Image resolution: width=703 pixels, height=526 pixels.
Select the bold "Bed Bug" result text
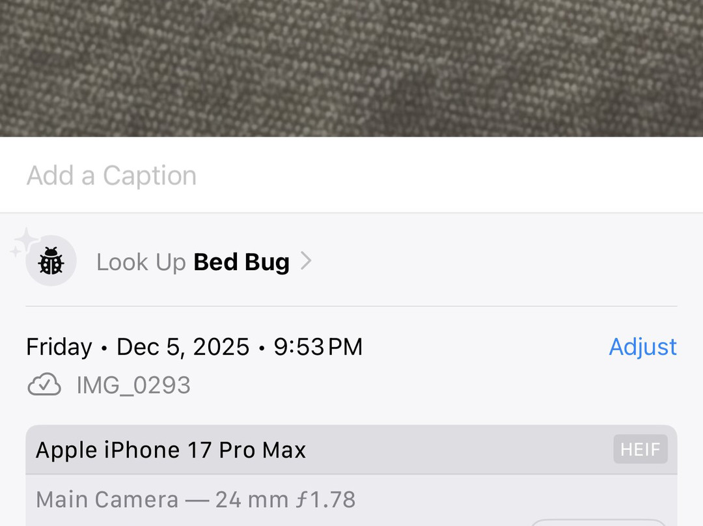click(241, 262)
